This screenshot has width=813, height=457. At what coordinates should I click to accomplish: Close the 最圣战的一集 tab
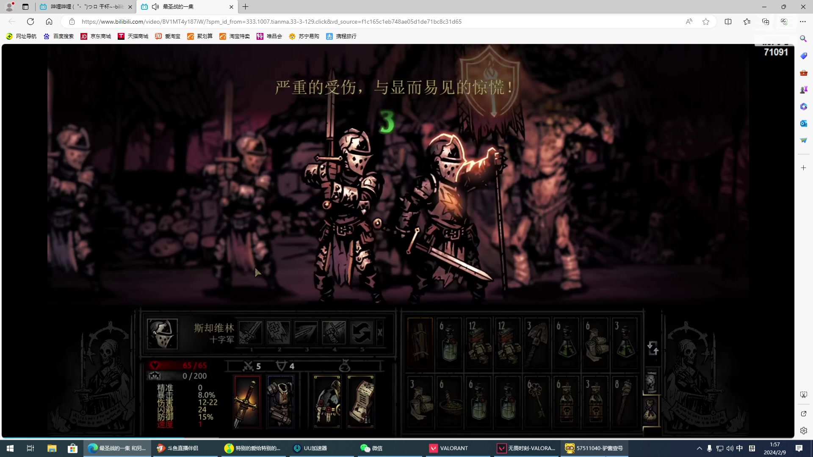click(231, 7)
